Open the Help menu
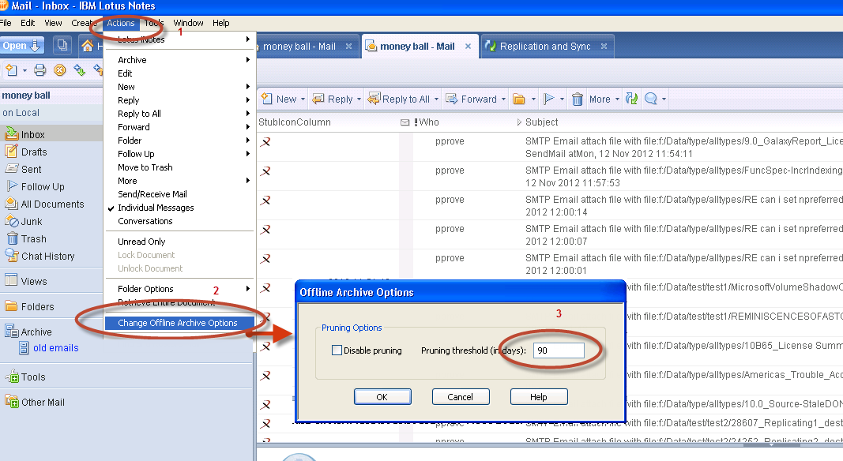 pyautogui.click(x=220, y=23)
